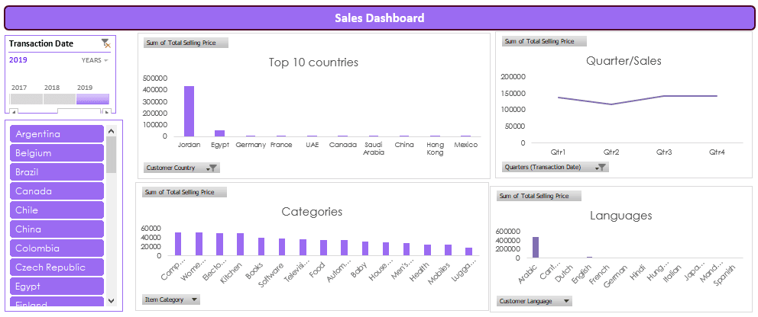Select the Sales Dashboard title banner
This screenshot has width=758, height=317.
pos(379,18)
